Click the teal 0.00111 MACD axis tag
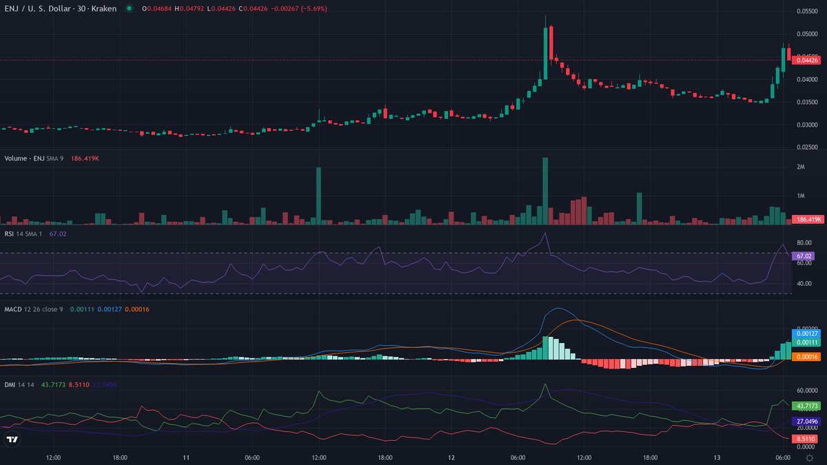827x465 pixels. coord(807,342)
